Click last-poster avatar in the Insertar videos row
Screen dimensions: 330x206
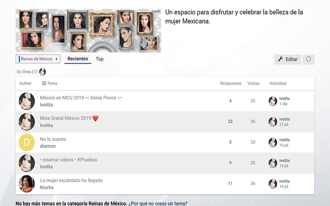pyautogui.click(x=273, y=163)
